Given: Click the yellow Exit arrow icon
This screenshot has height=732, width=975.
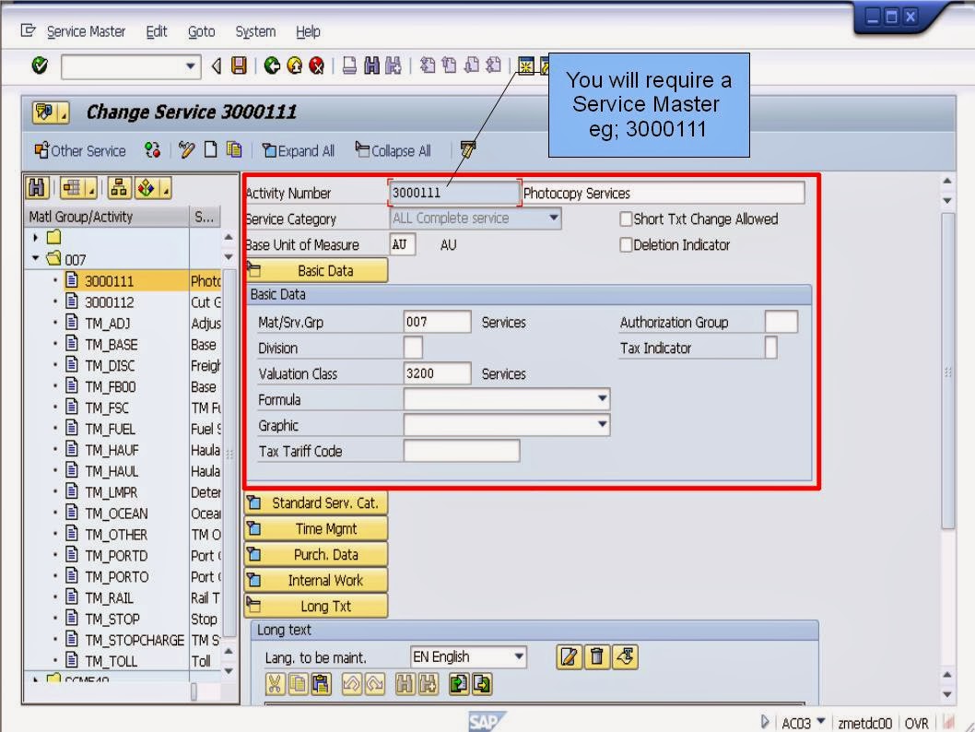Looking at the screenshot, I should click(294, 65).
